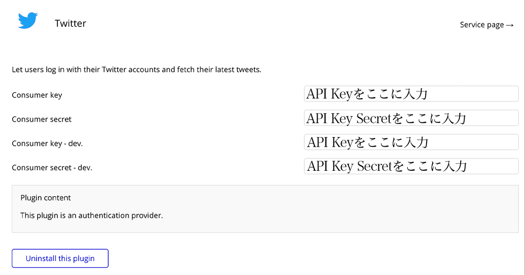Image resolution: width=525 pixels, height=275 pixels.
Task: Click Uninstall this plugin button
Action: click(x=60, y=258)
